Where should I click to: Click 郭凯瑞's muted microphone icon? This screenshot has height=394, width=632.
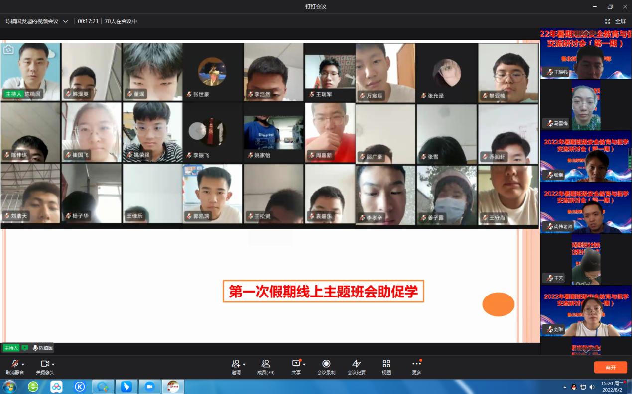[189, 216]
